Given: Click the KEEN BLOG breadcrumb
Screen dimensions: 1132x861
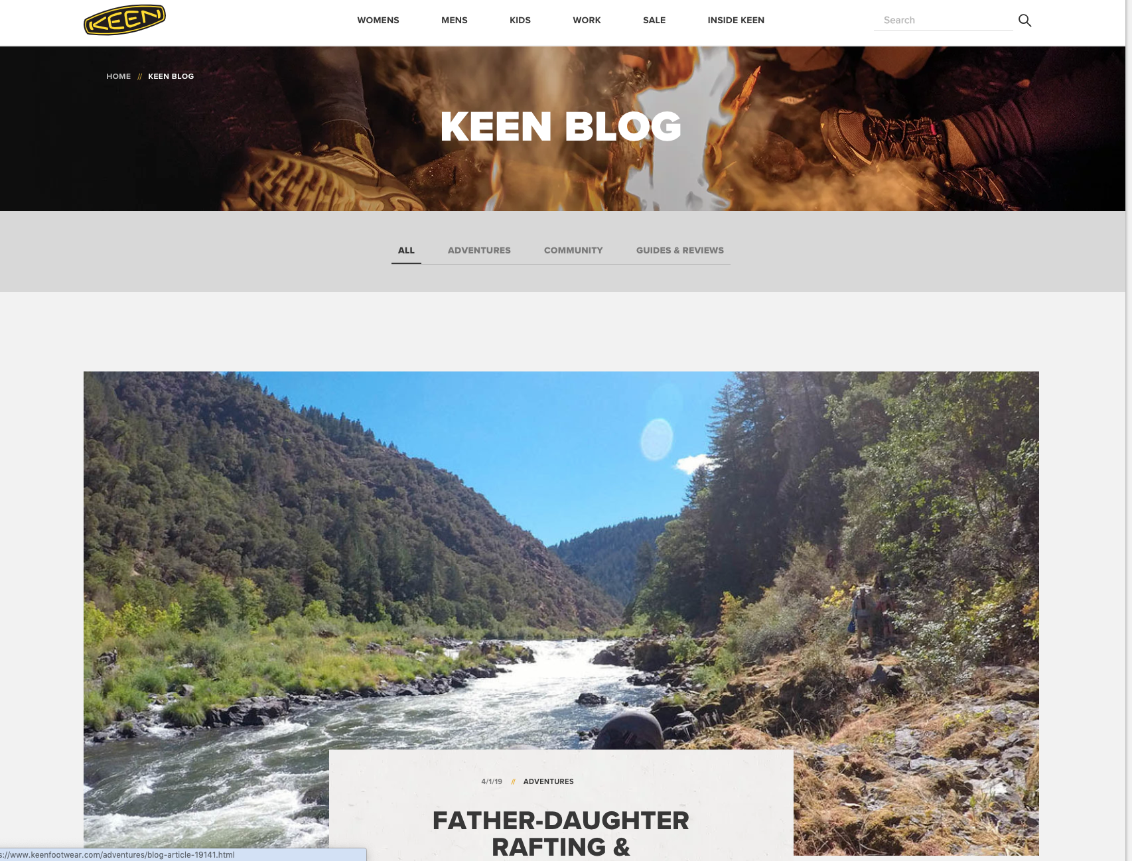Looking at the screenshot, I should pos(171,76).
